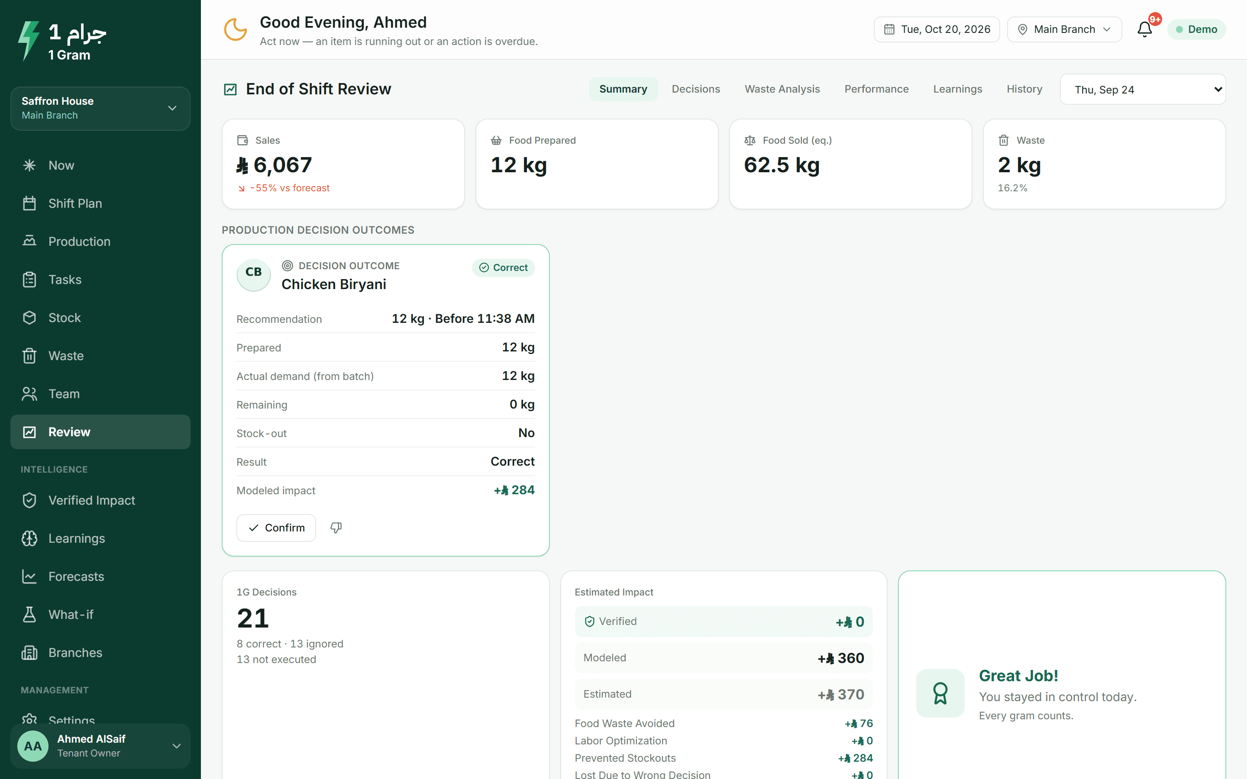
Task: Expand Saffron House branch selector
Action: [100, 109]
